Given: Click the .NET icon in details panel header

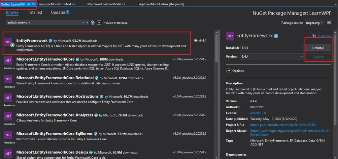Looking at the screenshot, I should click(230, 36).
